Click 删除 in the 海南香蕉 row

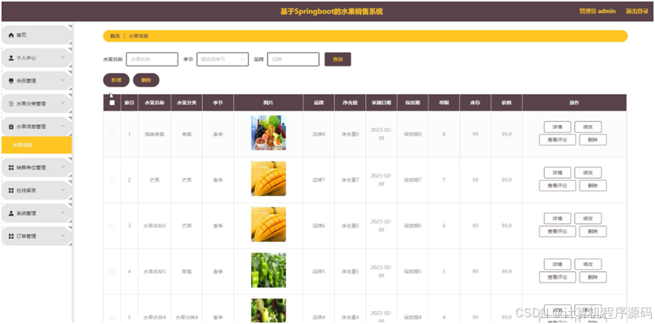tap(593, 139)
